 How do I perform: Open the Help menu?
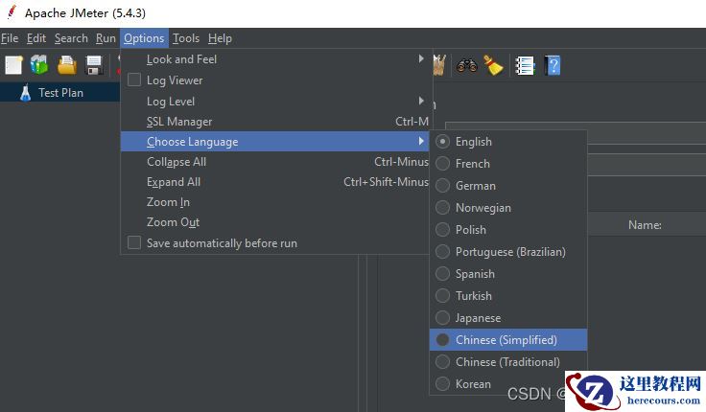[x=220, y=38]
